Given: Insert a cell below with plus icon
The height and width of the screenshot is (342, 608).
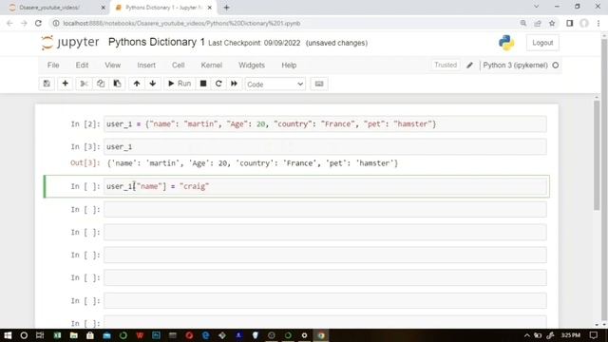Looking at the screenshot, I should coord(66,84).
